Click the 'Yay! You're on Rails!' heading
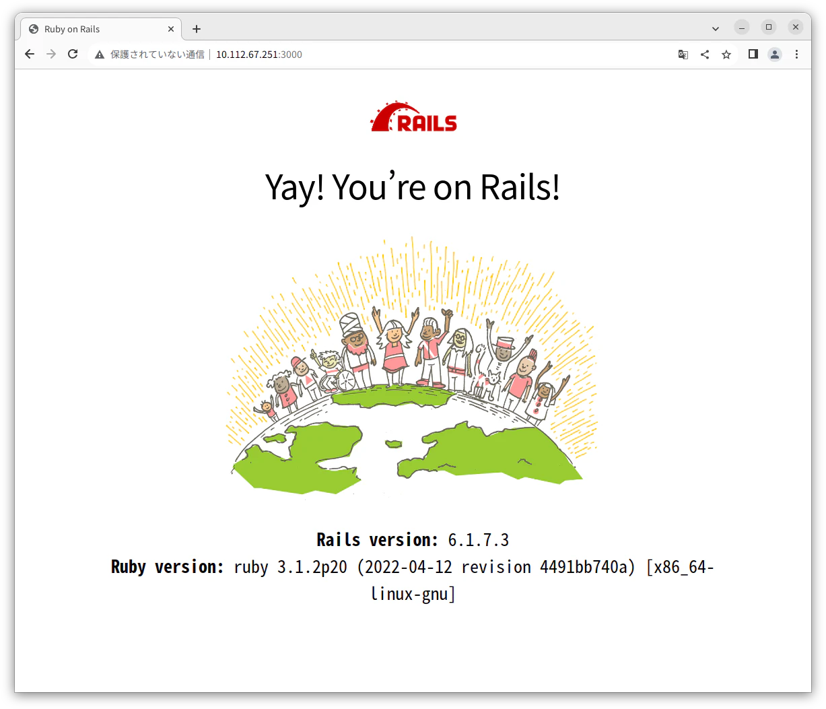 pos(413,188)
